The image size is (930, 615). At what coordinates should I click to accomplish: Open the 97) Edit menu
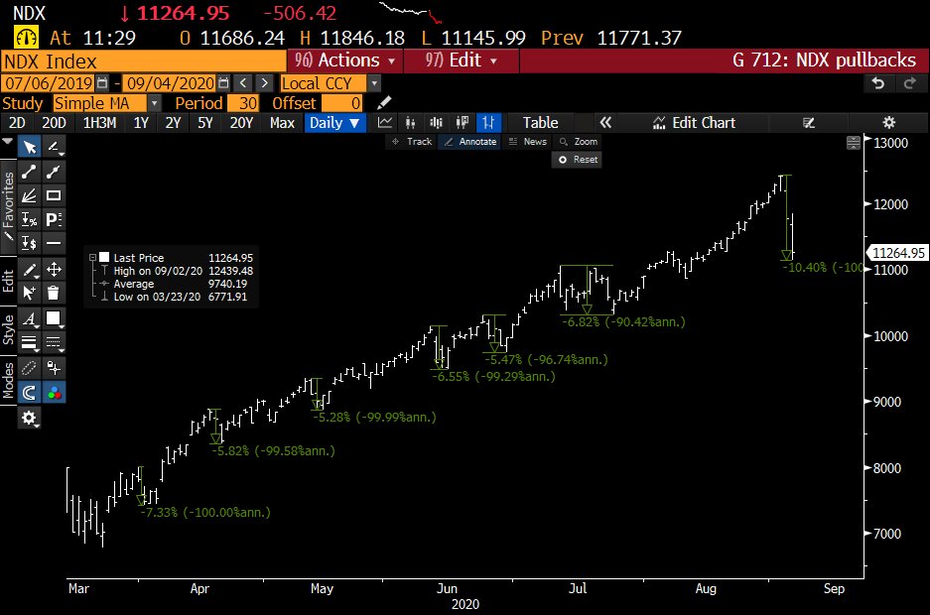tap(461, 61)
